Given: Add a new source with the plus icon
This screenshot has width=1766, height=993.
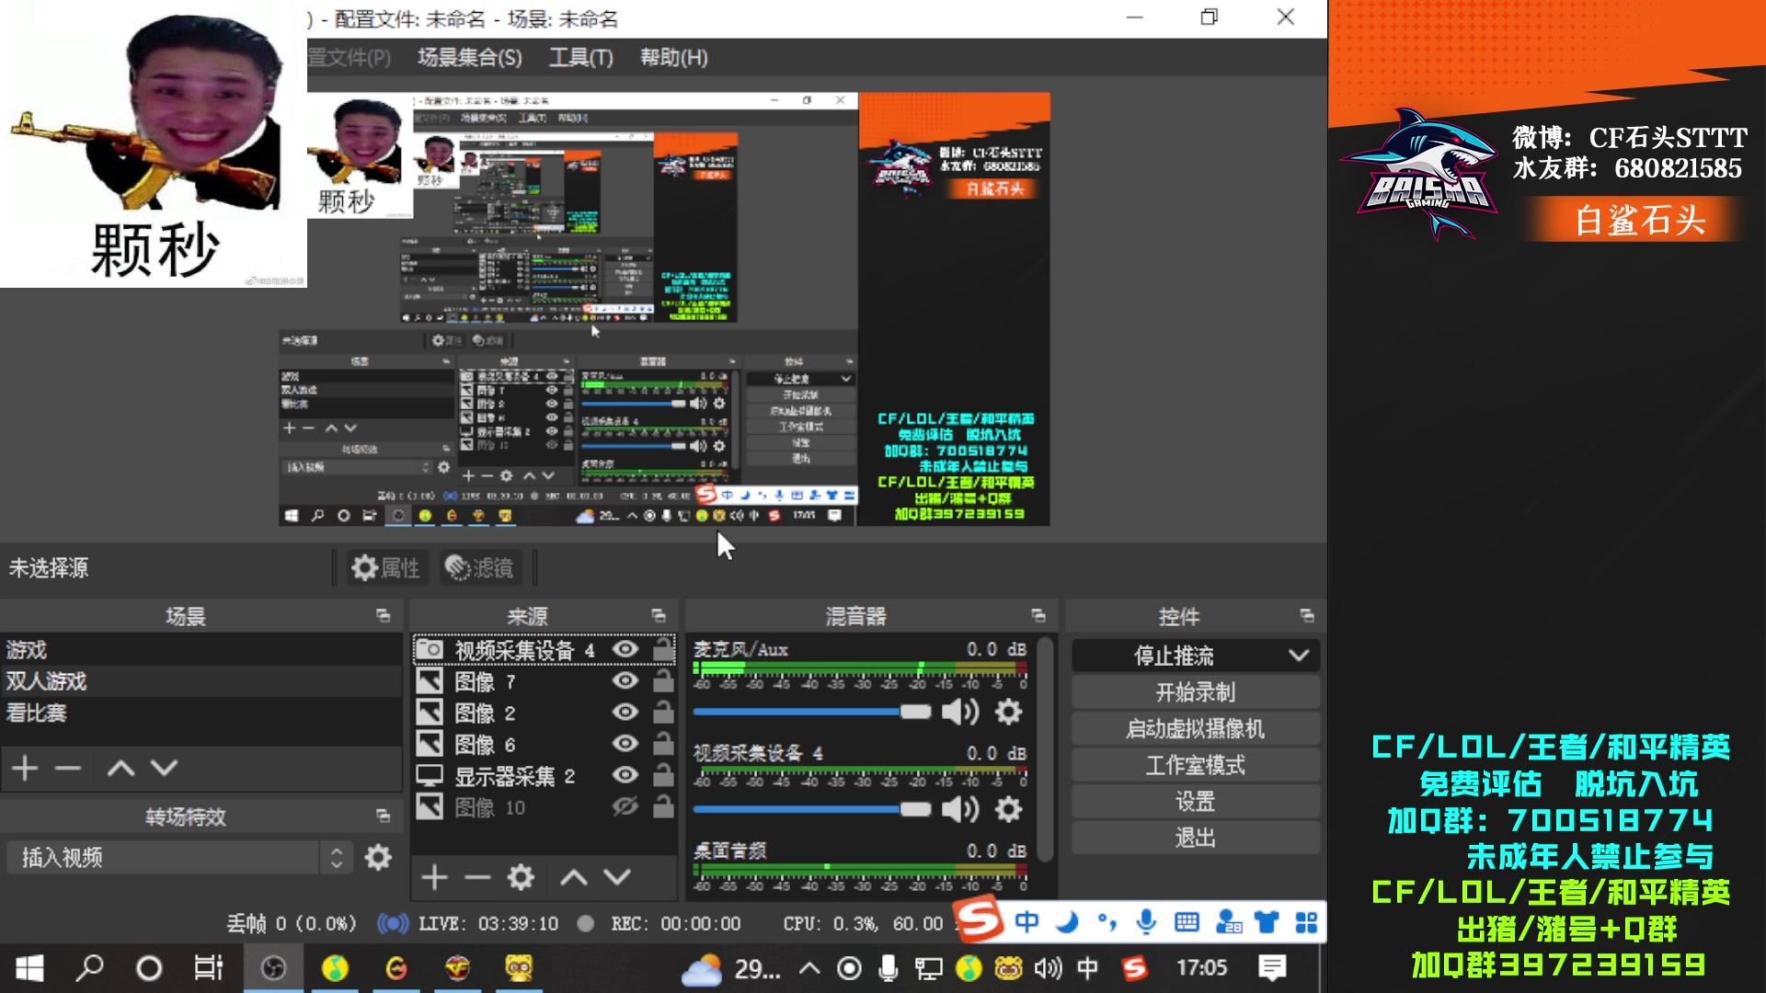Looking at the screenshot, I should (433, 877).
